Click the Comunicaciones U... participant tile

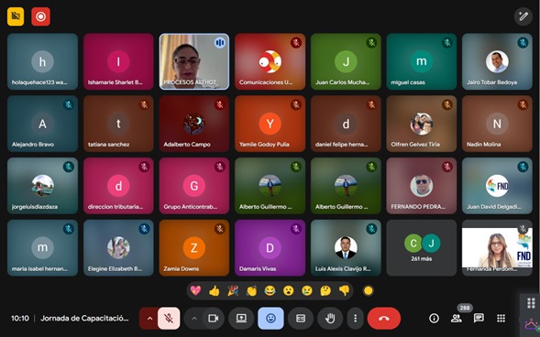tap(270, 61)
